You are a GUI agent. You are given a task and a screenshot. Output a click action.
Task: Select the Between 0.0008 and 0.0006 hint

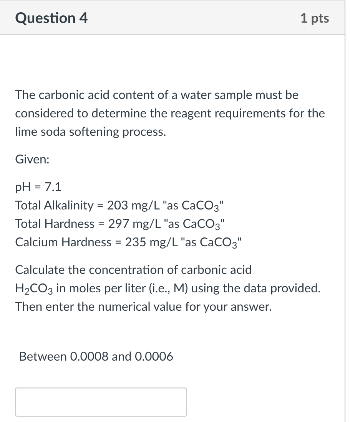coord(96,356)
